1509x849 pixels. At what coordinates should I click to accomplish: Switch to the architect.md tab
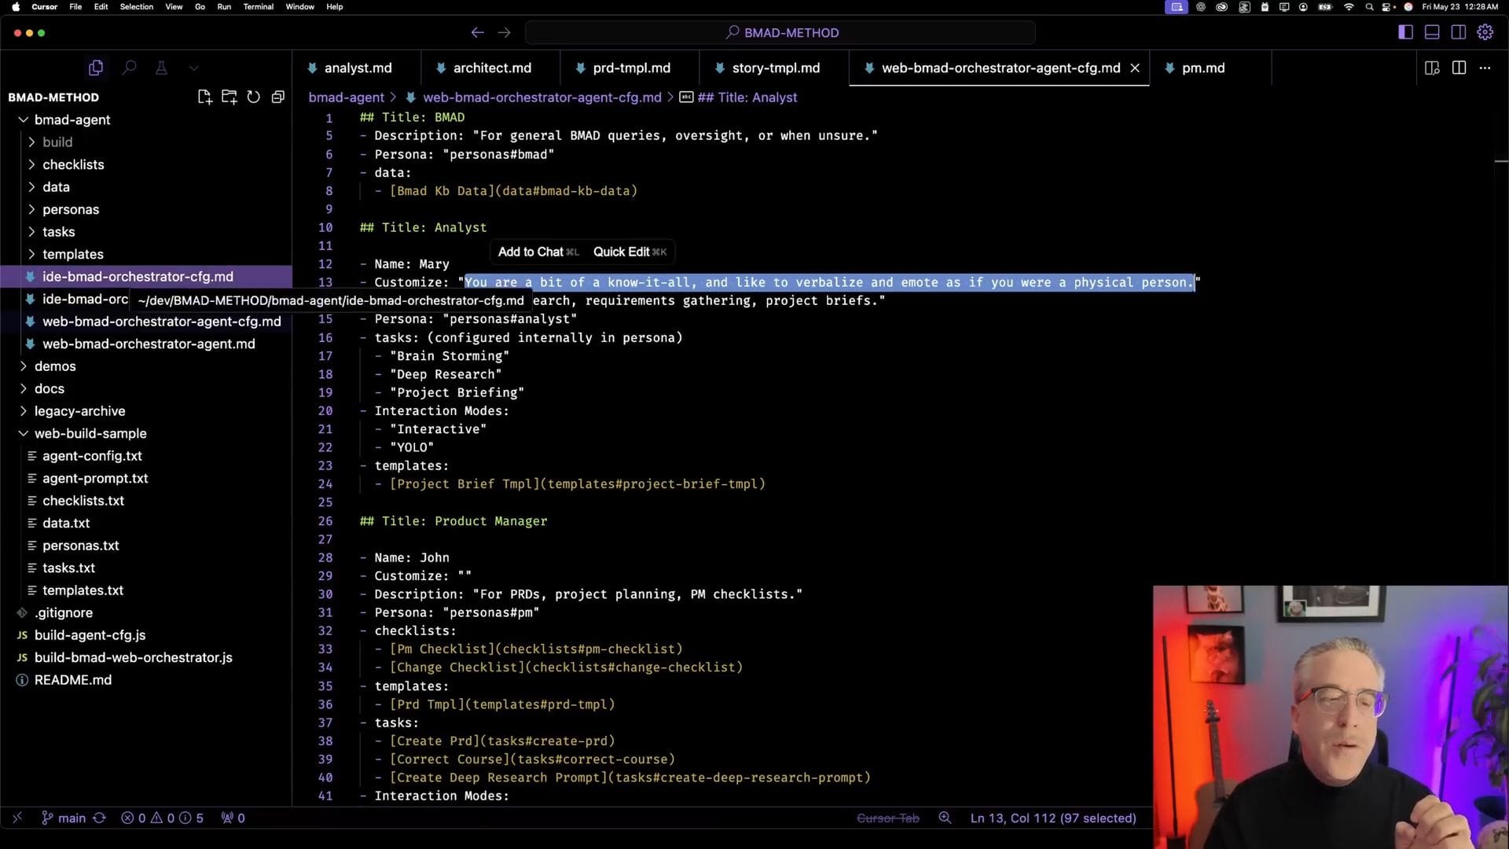[491, 68]
